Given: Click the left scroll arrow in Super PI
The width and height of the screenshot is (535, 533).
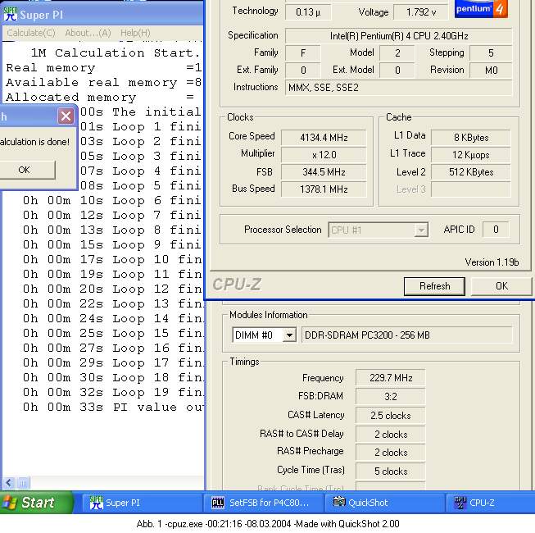Looking at the screenshot, I should (9, 483).
